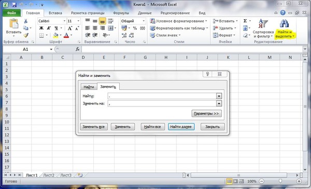Click the Параметры >> button
Image resolution: width=311 pixels, height=189 pixels.
coord(206,114)
